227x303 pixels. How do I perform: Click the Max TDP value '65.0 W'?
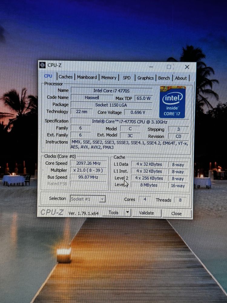pyautogui.click(x=143, y=98)
